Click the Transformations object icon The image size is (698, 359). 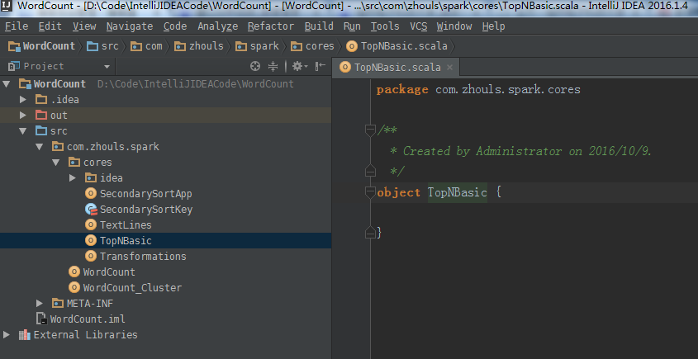click(x=91, y=256)
